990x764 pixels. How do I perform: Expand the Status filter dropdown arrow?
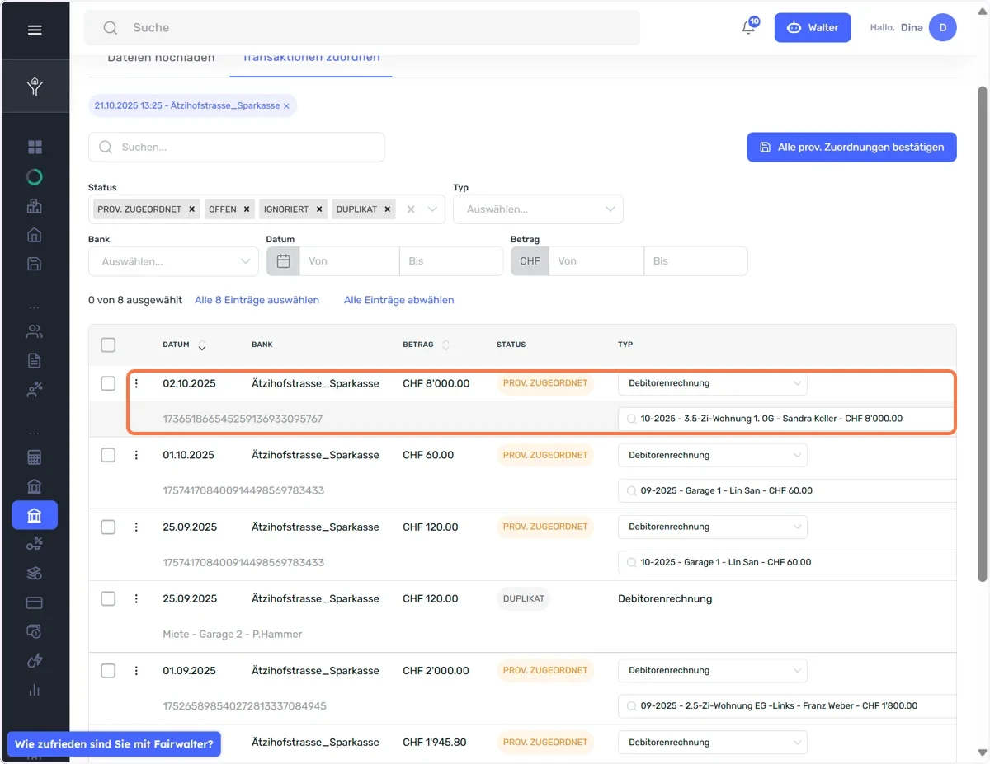[432, 209]
